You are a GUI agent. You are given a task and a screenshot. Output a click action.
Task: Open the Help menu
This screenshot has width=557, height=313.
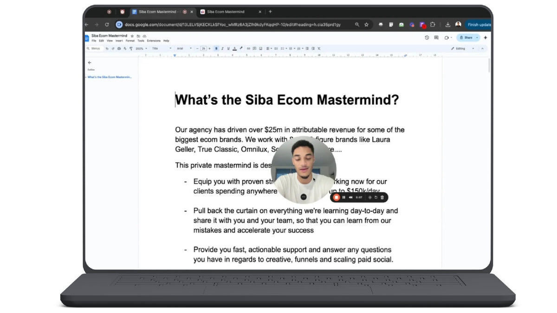[166, 41]
